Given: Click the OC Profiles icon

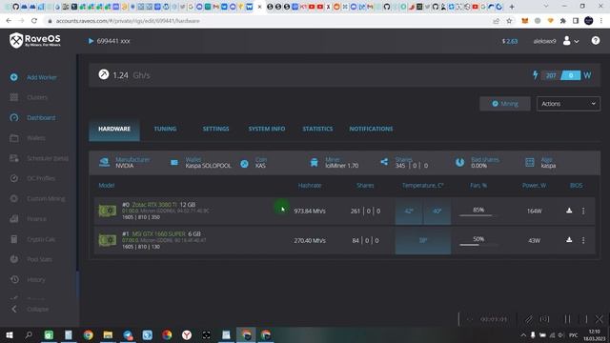Looking at the screenshot, I should point(14,178).
